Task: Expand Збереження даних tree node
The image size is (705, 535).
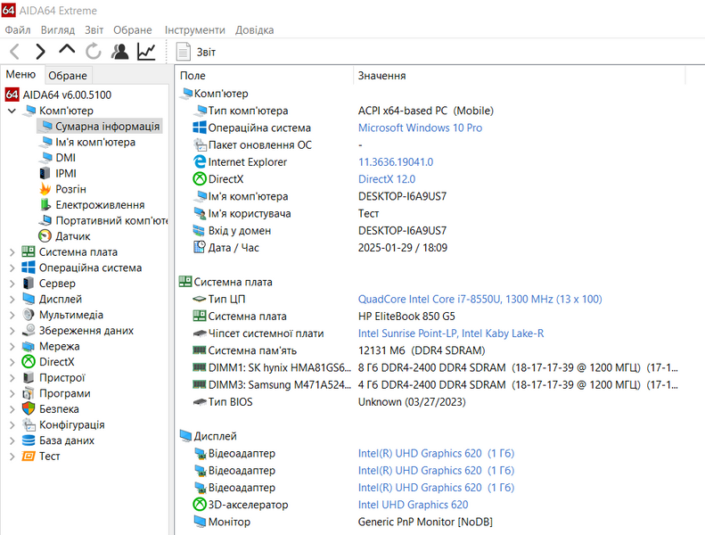Action: (12, 331)
